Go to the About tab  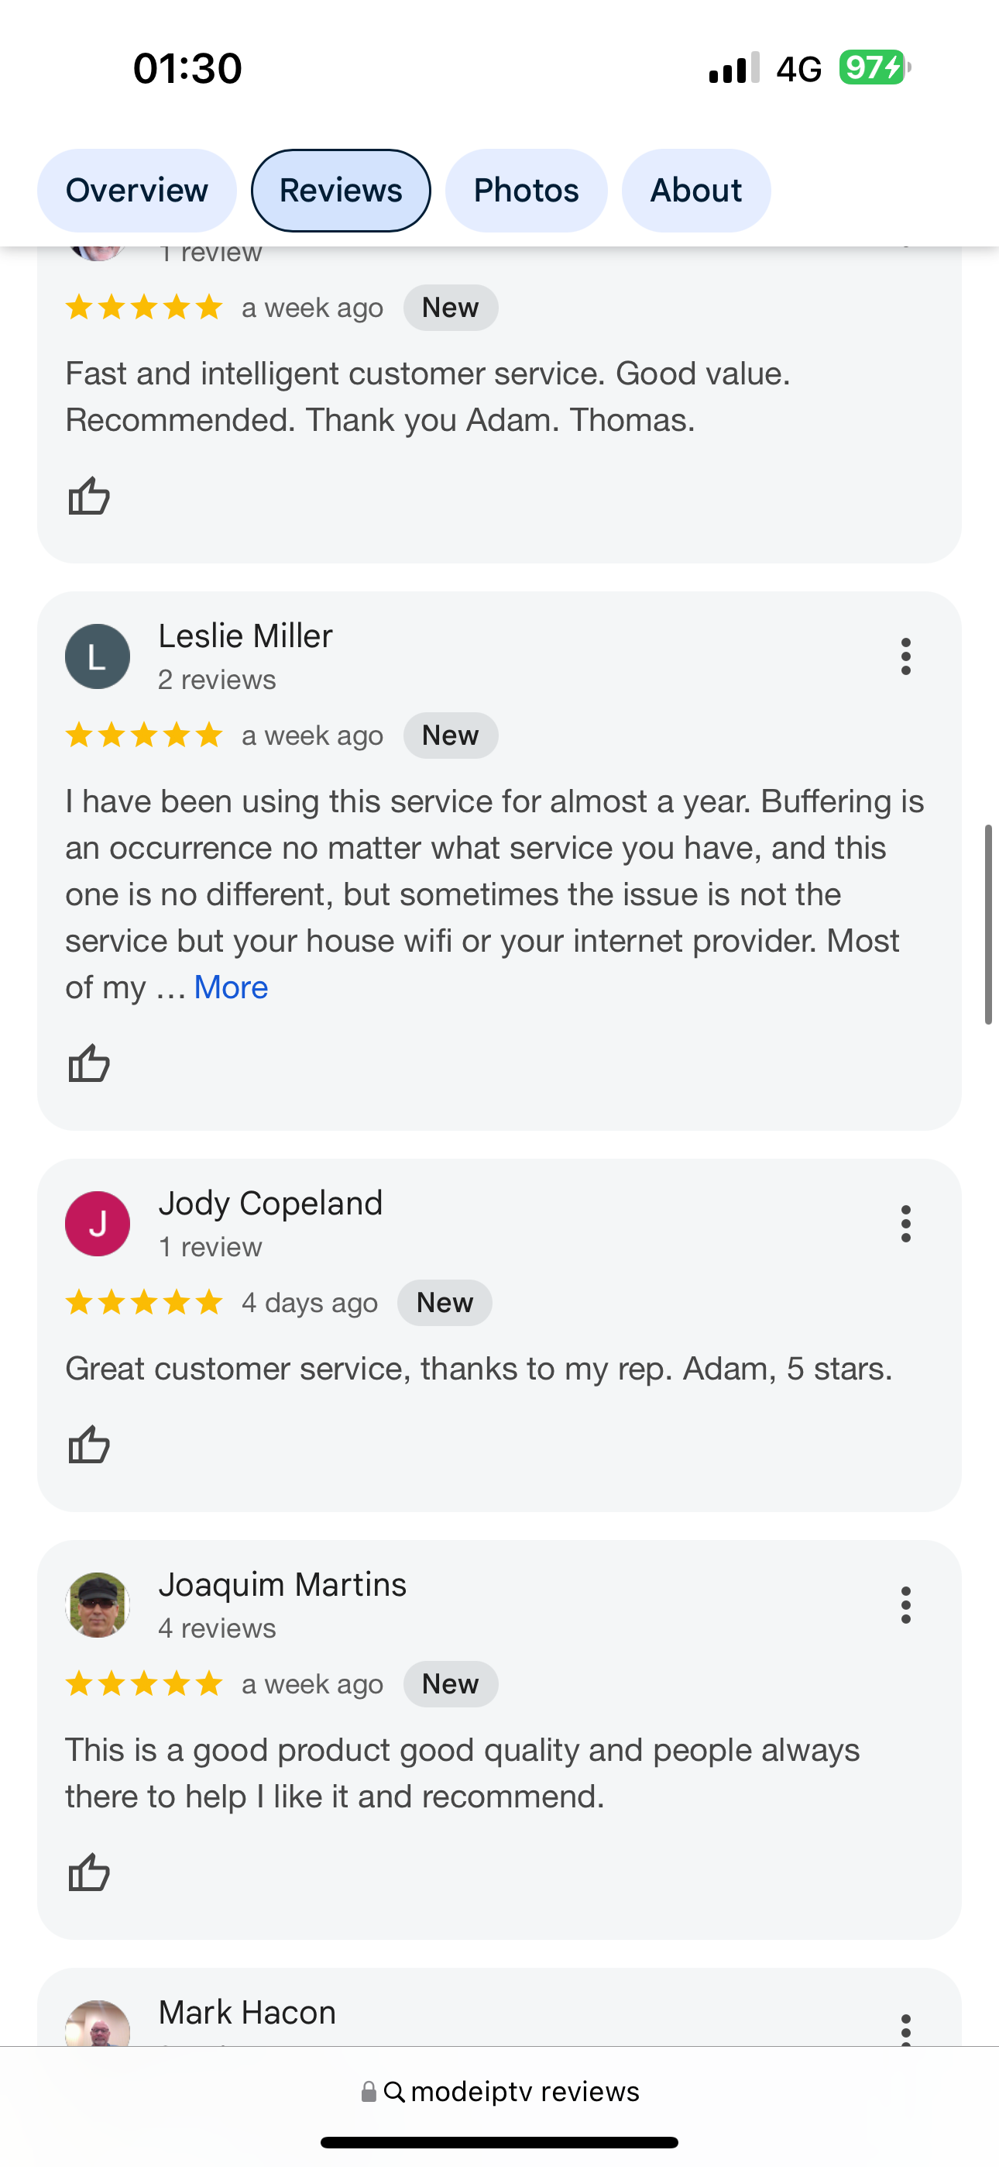(x=695, y=190)
